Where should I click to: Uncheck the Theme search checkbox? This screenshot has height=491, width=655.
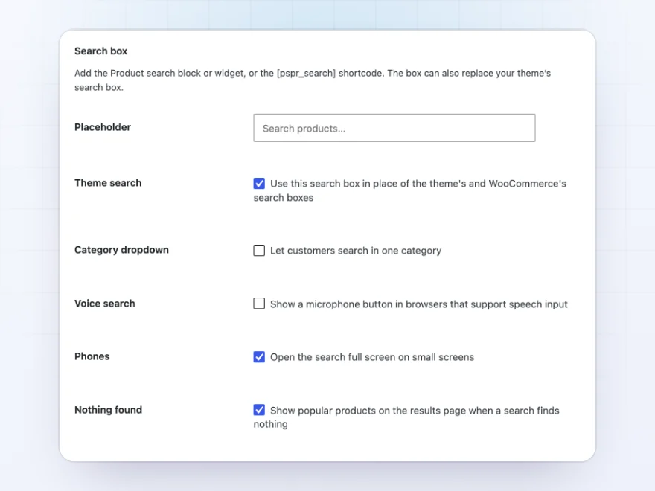click(259, 183)
